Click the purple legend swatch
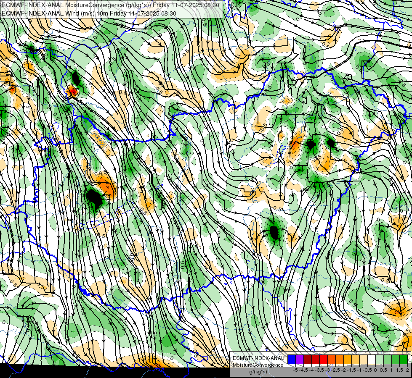The image size is (412, 378). click(300, 359)
